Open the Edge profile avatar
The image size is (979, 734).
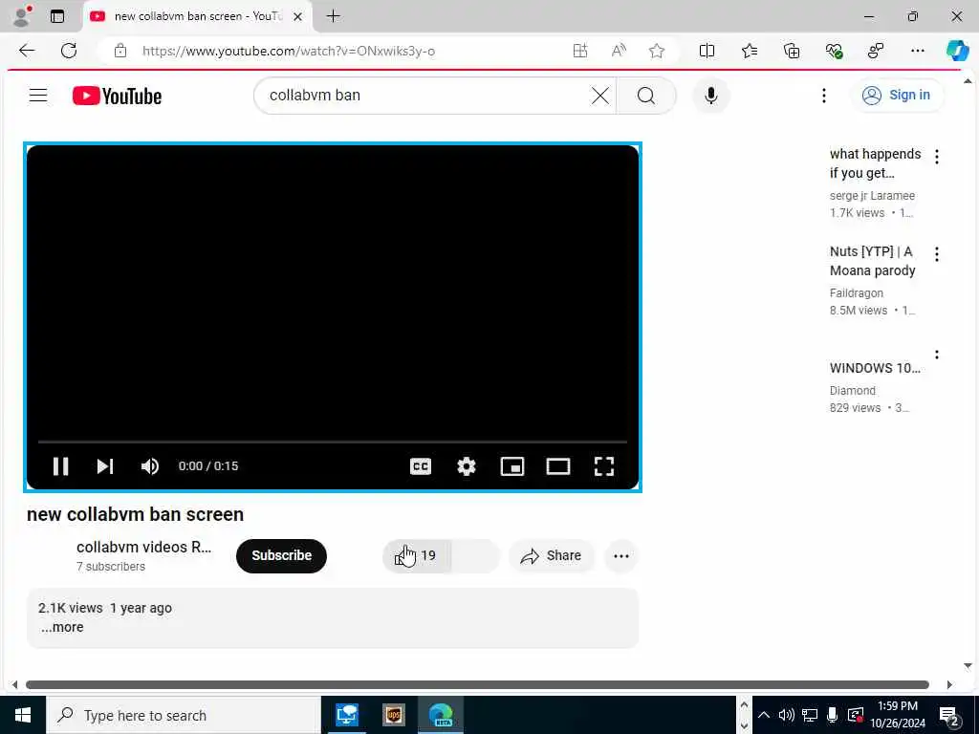23,16
